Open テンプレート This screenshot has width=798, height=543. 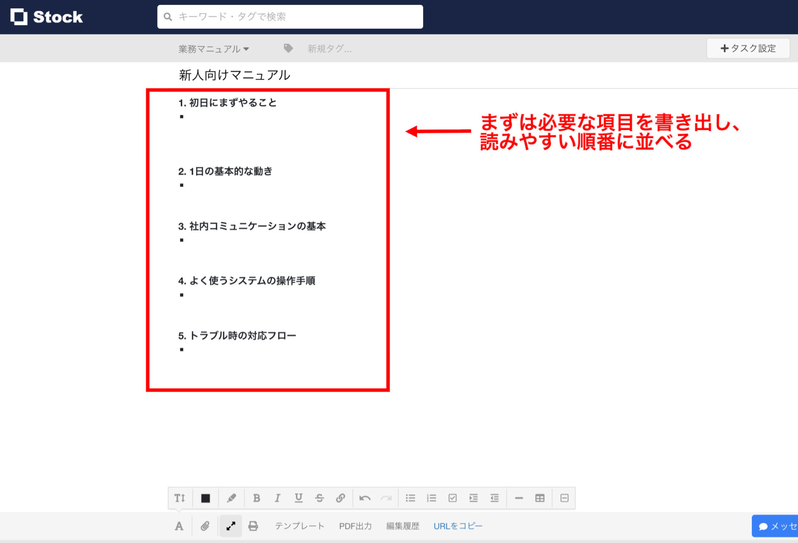[299, 526]
